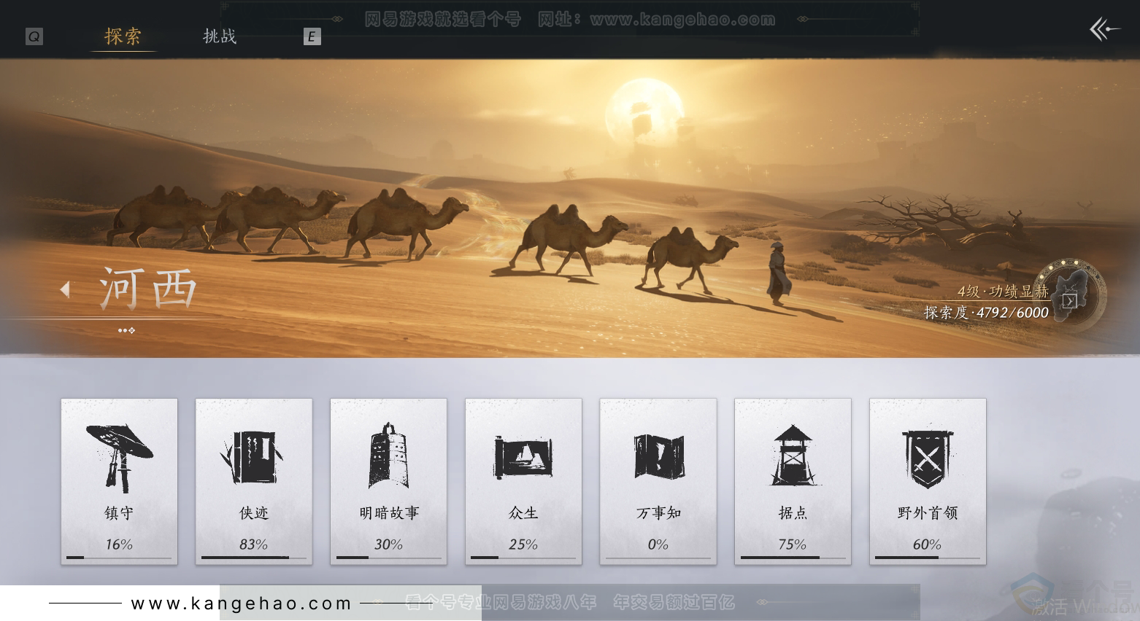1140x621 pixels.
Task: Click the 据点 75% progress bar
Action: pyautogui.click(x=793, y=558)
